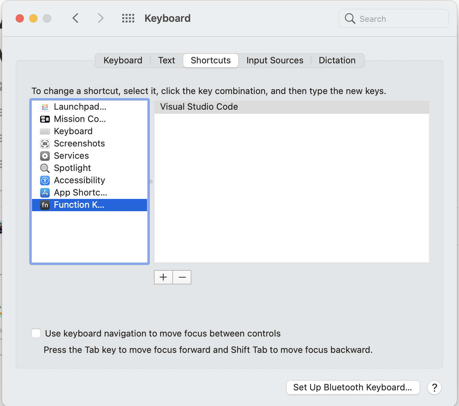
Task: Click the Services gear icon
Action: point(45,156)
